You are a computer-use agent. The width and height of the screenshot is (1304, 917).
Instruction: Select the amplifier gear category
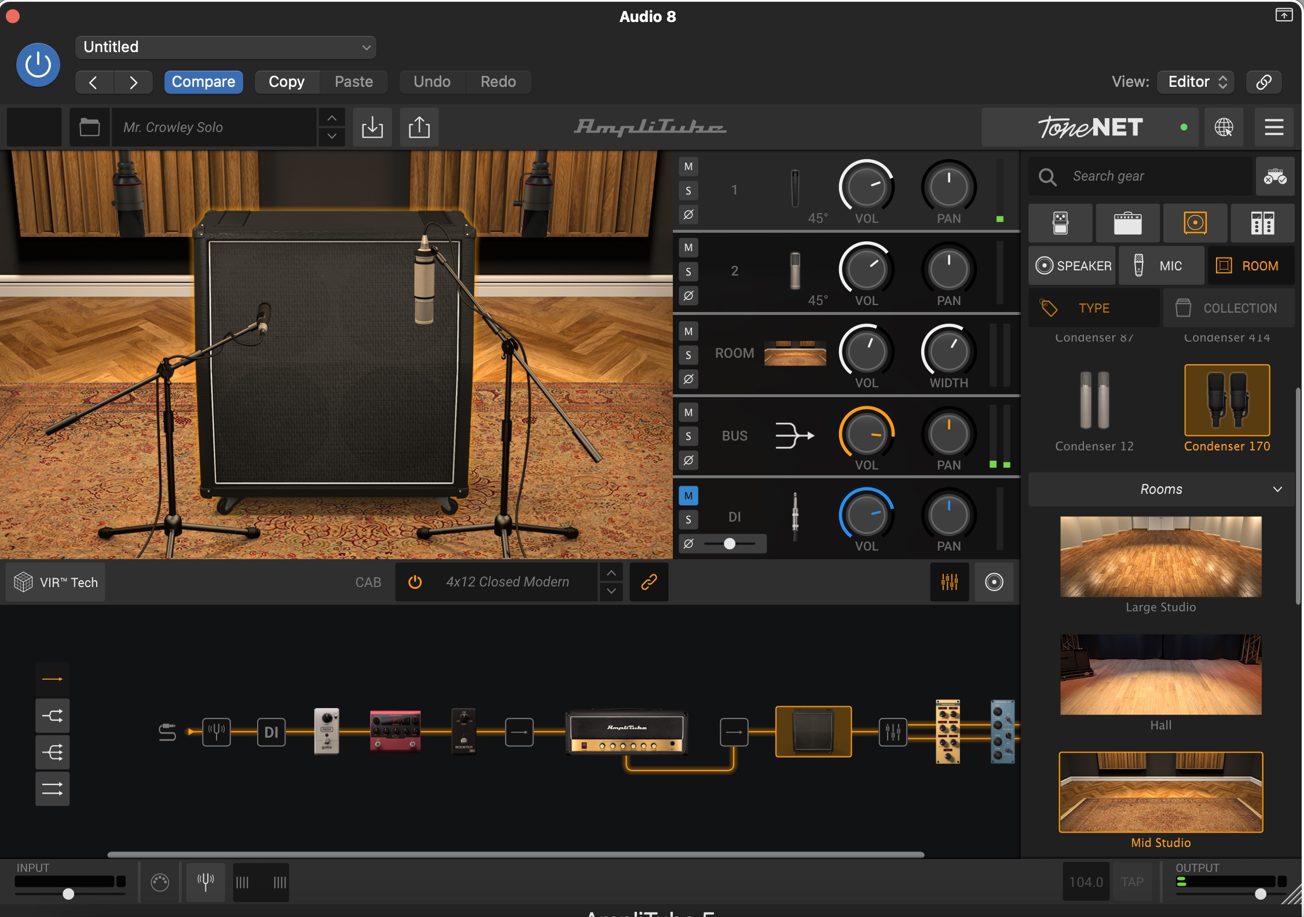(x=1127, y=223)
